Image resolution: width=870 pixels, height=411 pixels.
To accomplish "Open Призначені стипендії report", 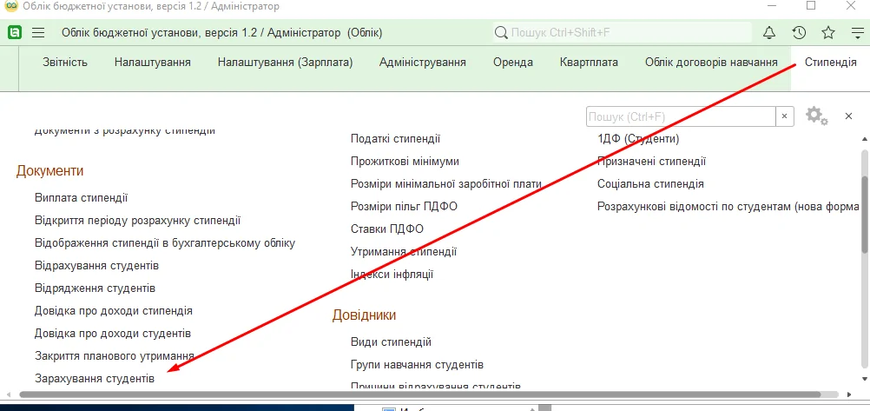I will pyautogui.click(x=651, y=162).
